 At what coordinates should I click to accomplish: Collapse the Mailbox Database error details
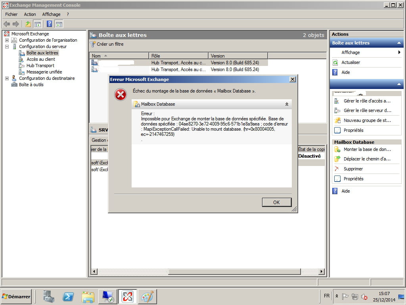(x=287, y=104)
